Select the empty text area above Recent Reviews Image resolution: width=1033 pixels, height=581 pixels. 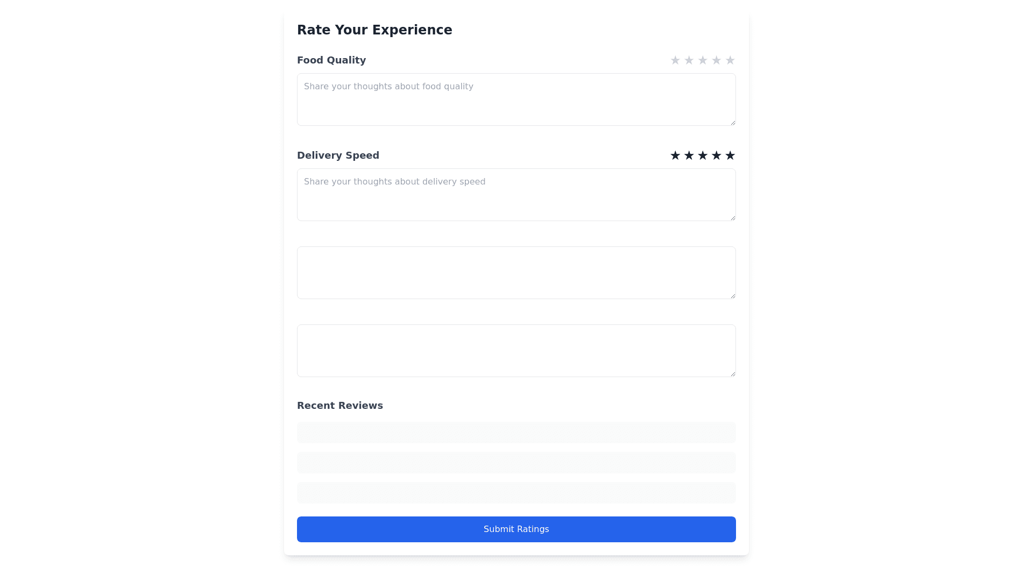[x=516, y=351]
